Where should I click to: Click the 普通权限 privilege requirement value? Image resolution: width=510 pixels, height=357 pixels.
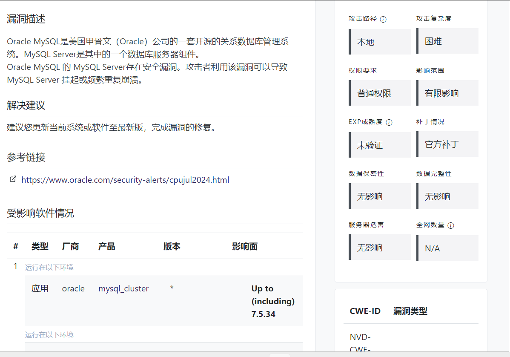tap(379, 93)
